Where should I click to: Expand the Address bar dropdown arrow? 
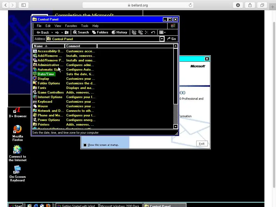[x=162, y=39]
